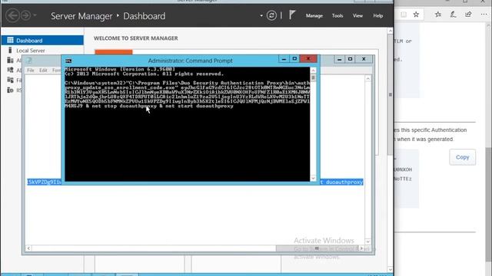The image size is (492, 276).
Task: Expand the dropdown arrow left of Refresh
Action: tap(261, 15)
